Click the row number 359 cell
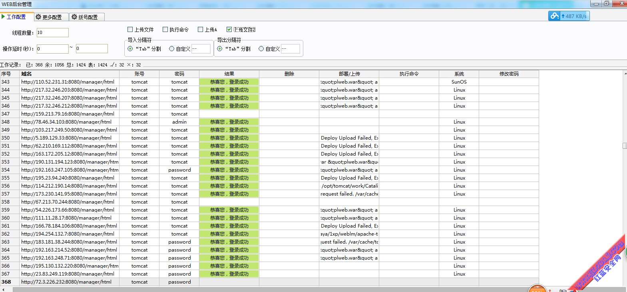This screenshot has height=292, width=627. (10, 210)
